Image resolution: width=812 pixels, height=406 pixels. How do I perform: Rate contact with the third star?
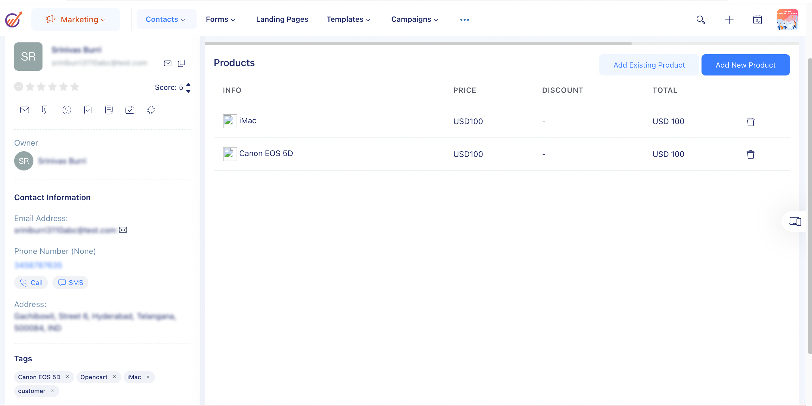pyautogui.click(x=52, y=87)
